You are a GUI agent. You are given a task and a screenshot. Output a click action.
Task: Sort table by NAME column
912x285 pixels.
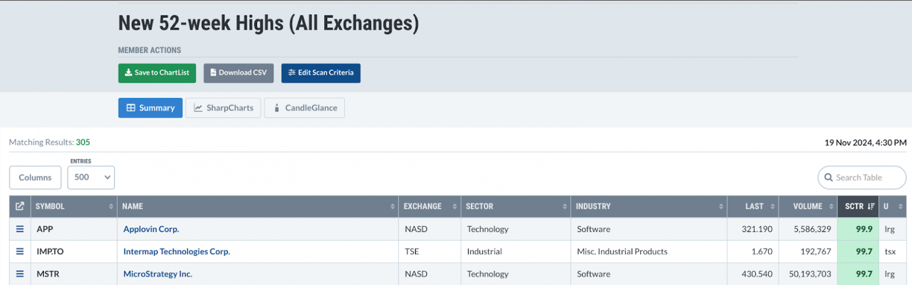(258, 207)
